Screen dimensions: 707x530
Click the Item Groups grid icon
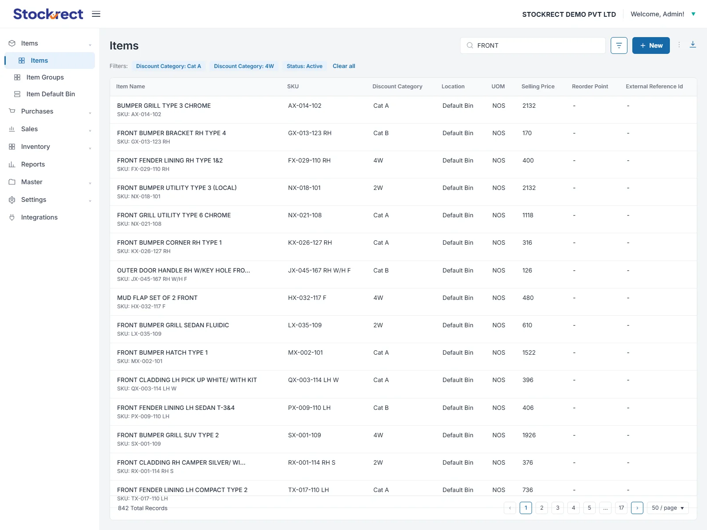pos(17,77)
